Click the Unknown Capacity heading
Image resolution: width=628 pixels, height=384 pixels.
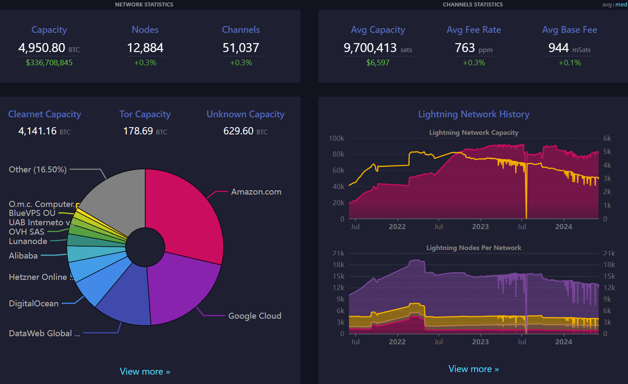coord(245,114)
